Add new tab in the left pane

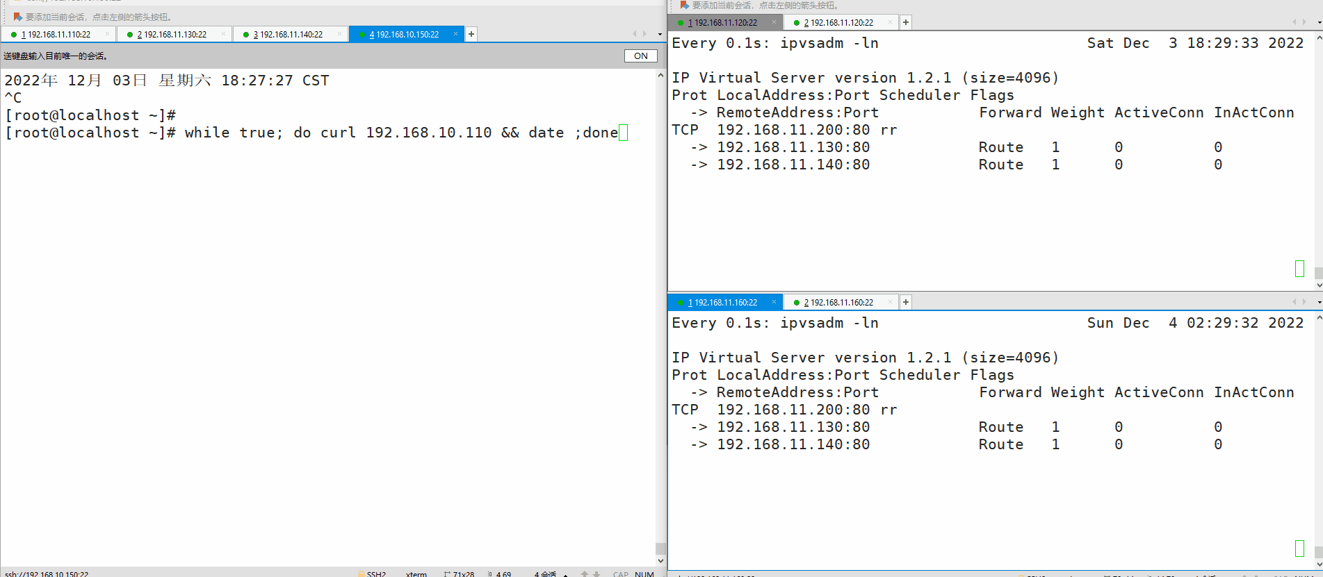[471, 34]
